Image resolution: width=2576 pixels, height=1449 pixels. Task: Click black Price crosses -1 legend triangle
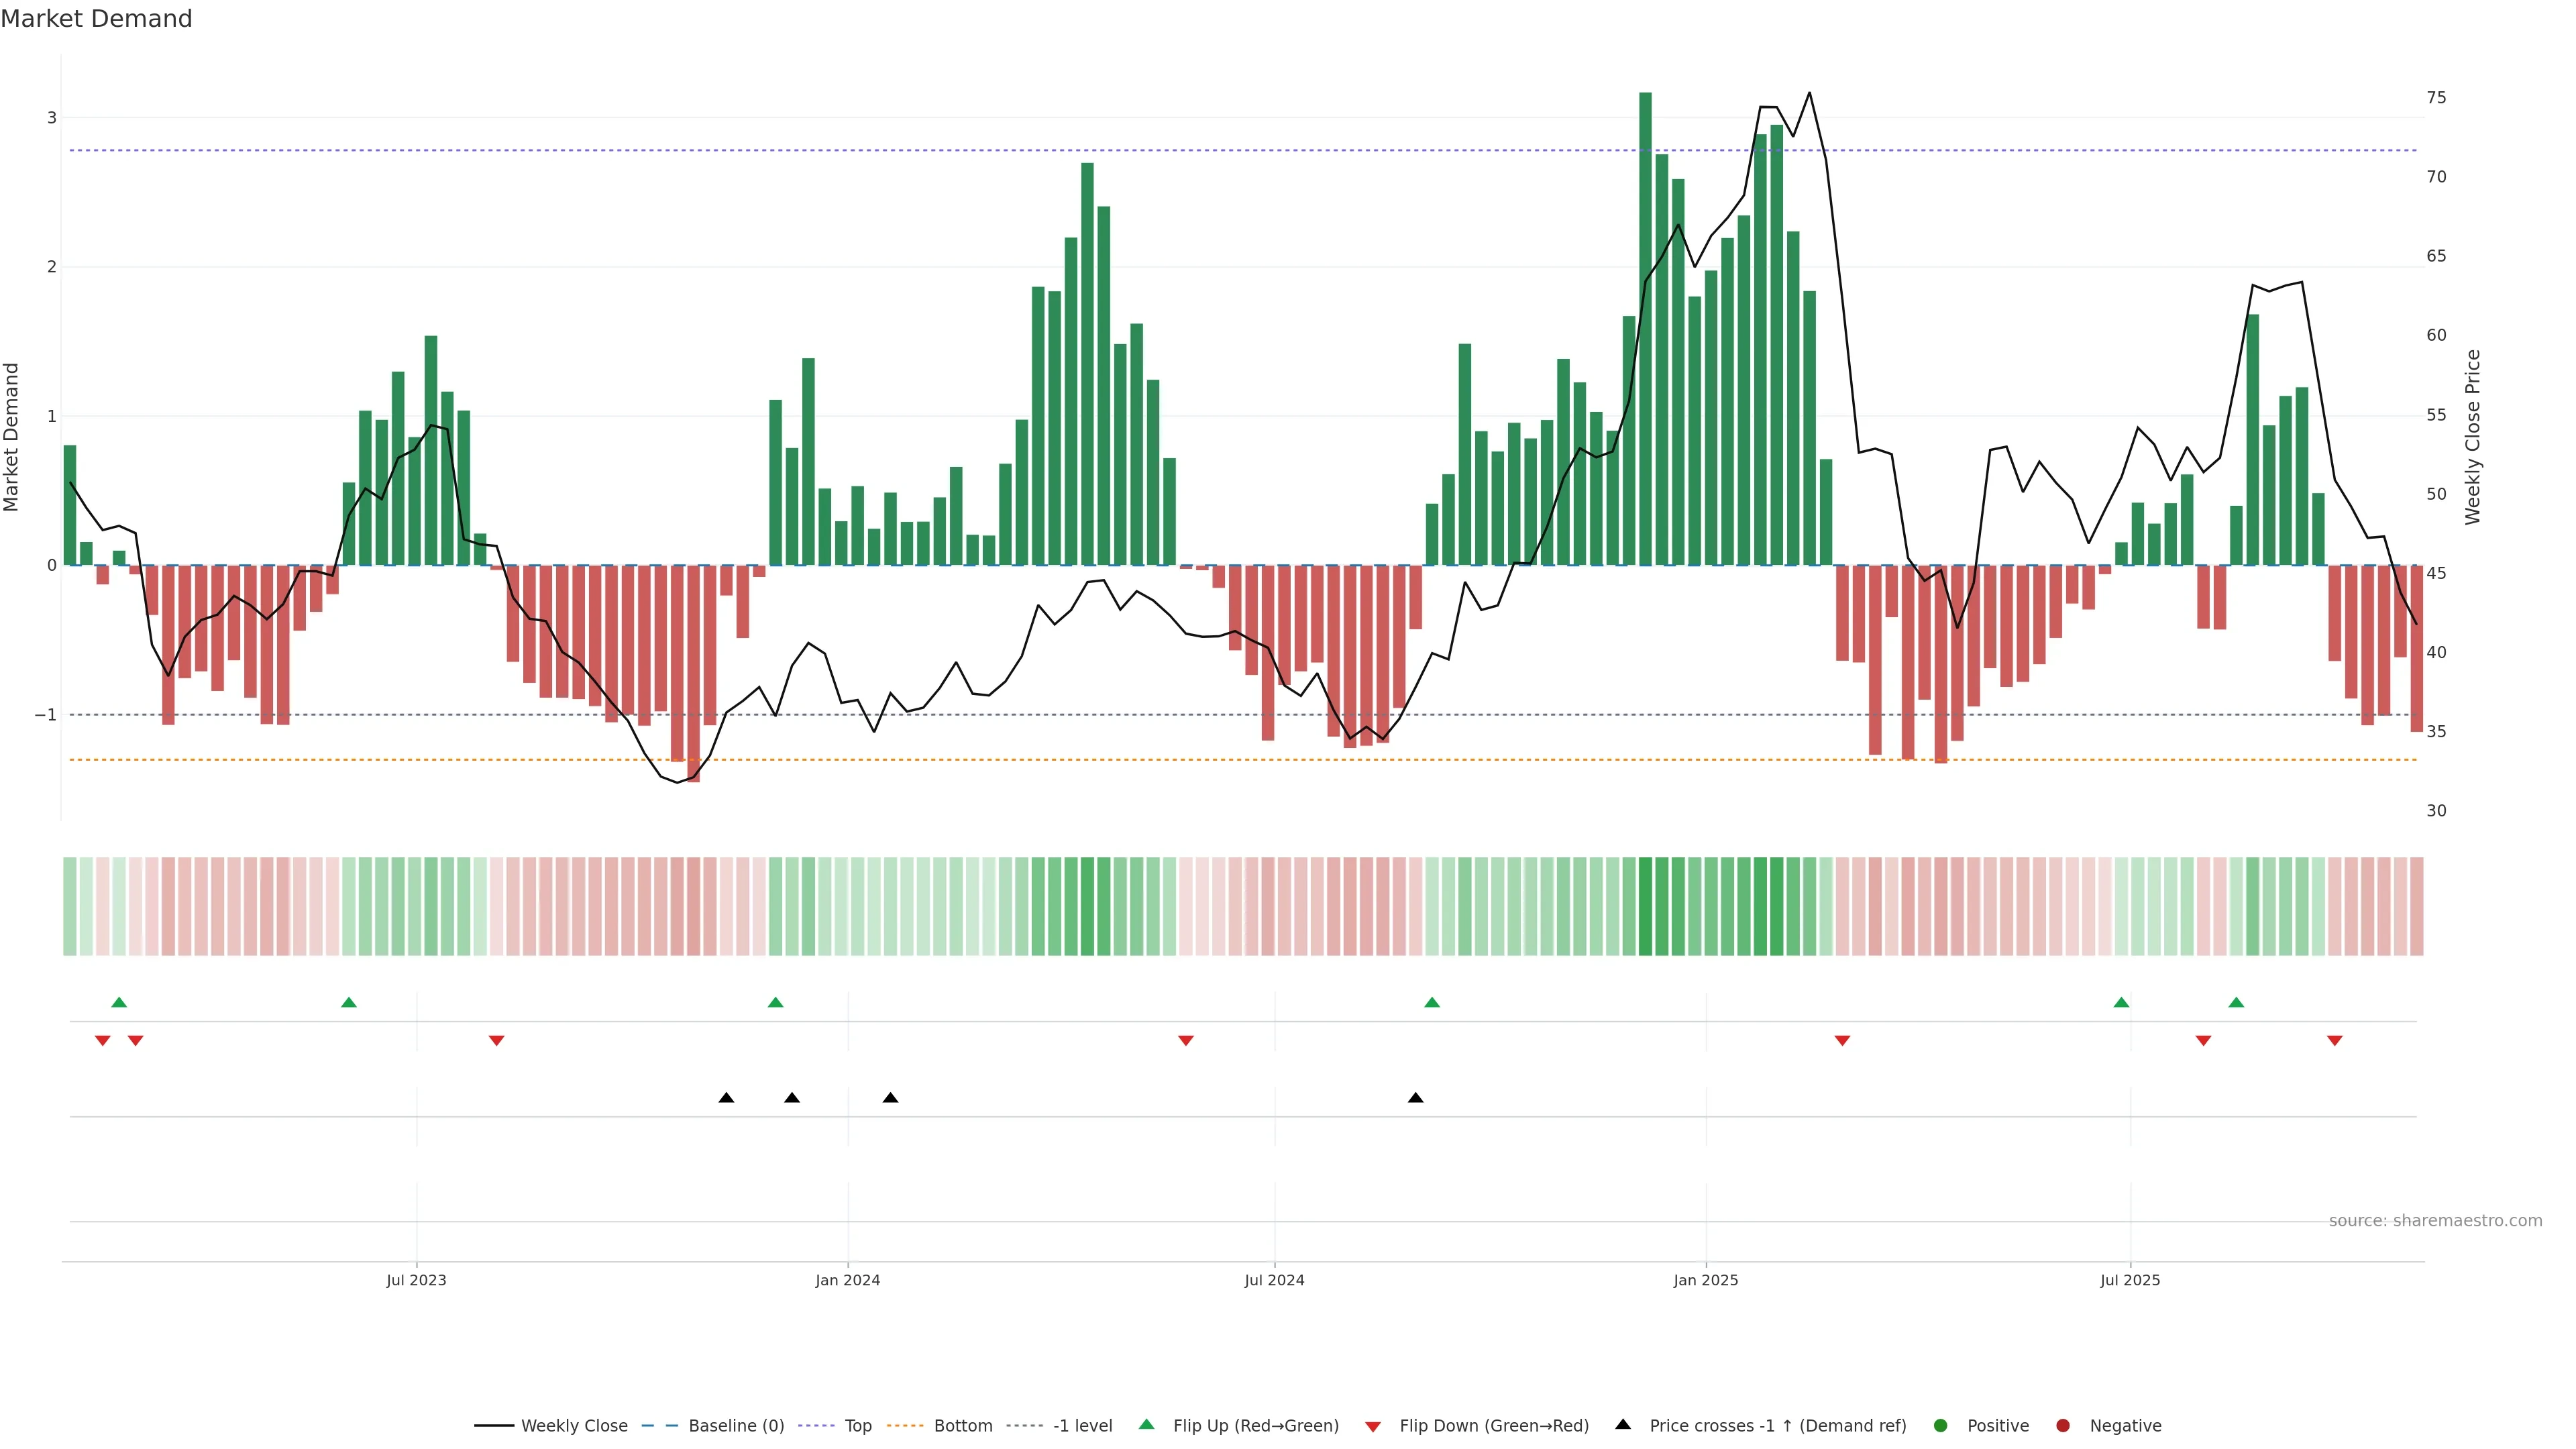point(1623,1424)
